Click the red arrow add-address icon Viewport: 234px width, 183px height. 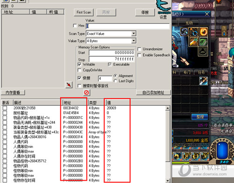tap(69, 85)
